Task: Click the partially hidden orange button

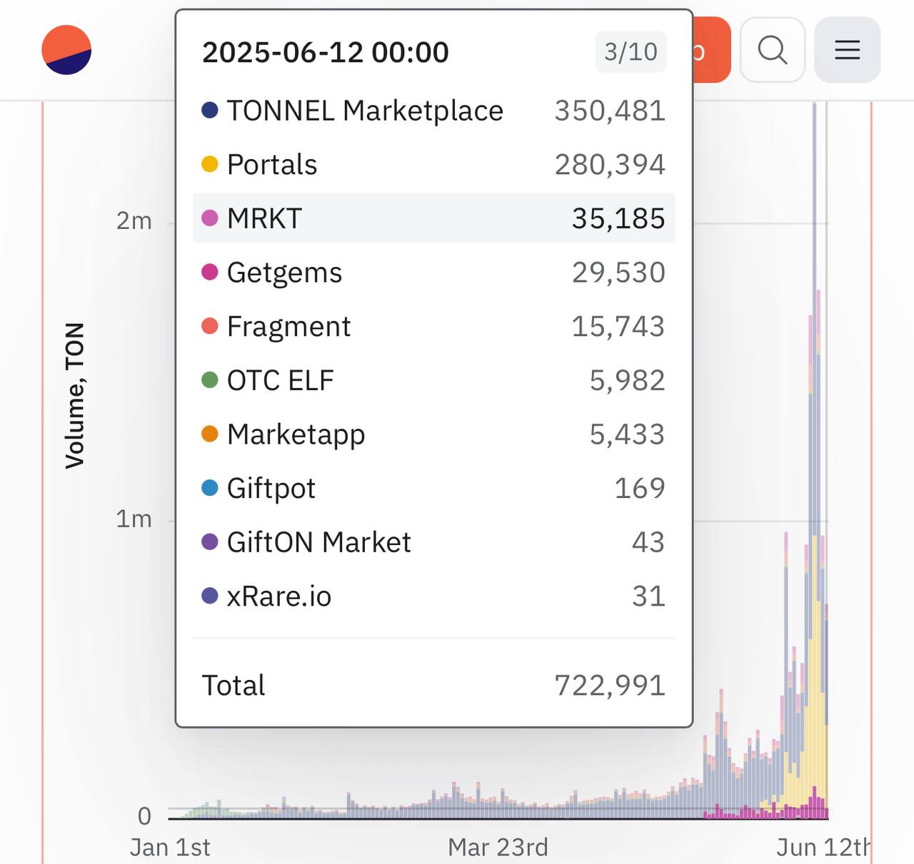Action: pos(712,50)
